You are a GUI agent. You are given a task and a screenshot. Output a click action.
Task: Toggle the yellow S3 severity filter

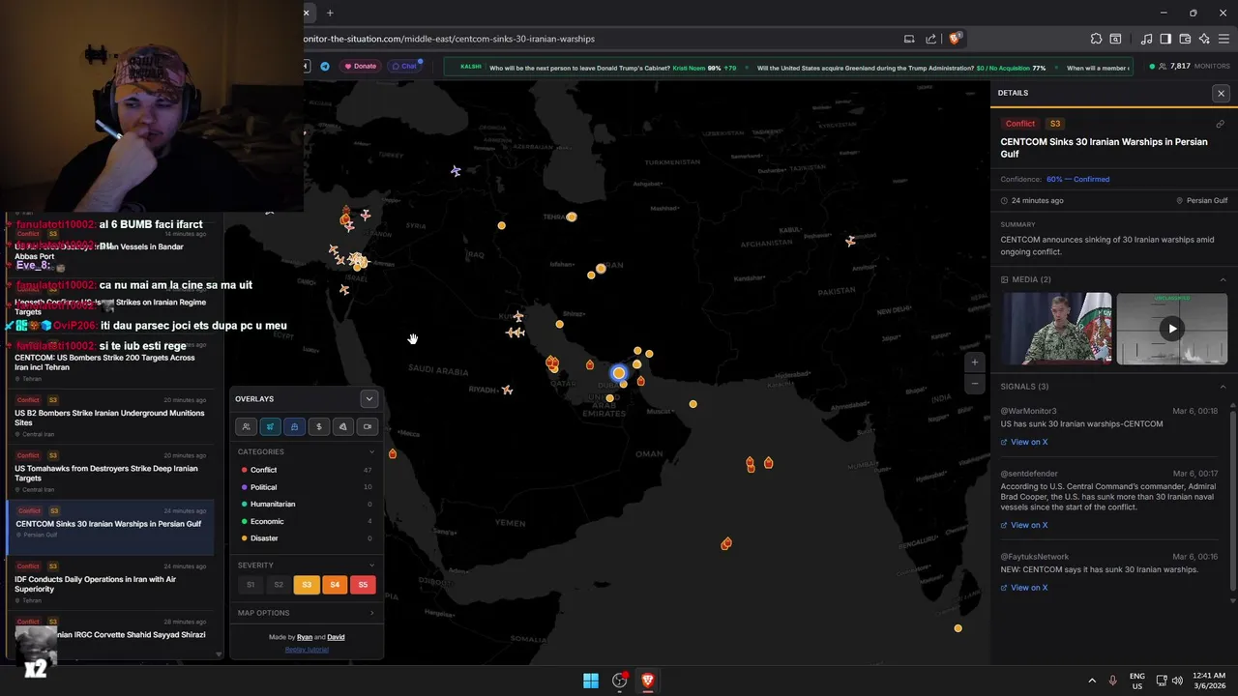[307, 585]
